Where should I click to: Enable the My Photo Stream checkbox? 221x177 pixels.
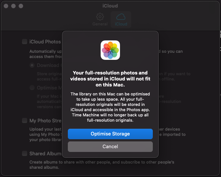coord(25,120)
